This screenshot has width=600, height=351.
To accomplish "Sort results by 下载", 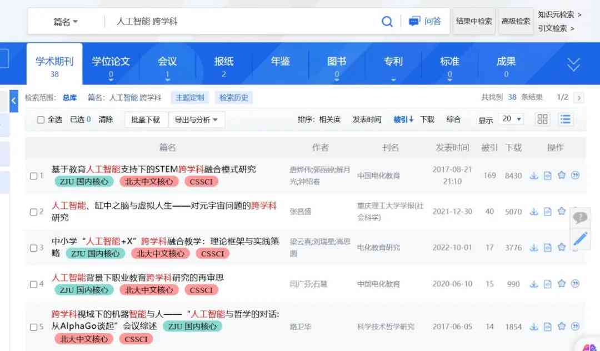I will [x=427, y=119].
